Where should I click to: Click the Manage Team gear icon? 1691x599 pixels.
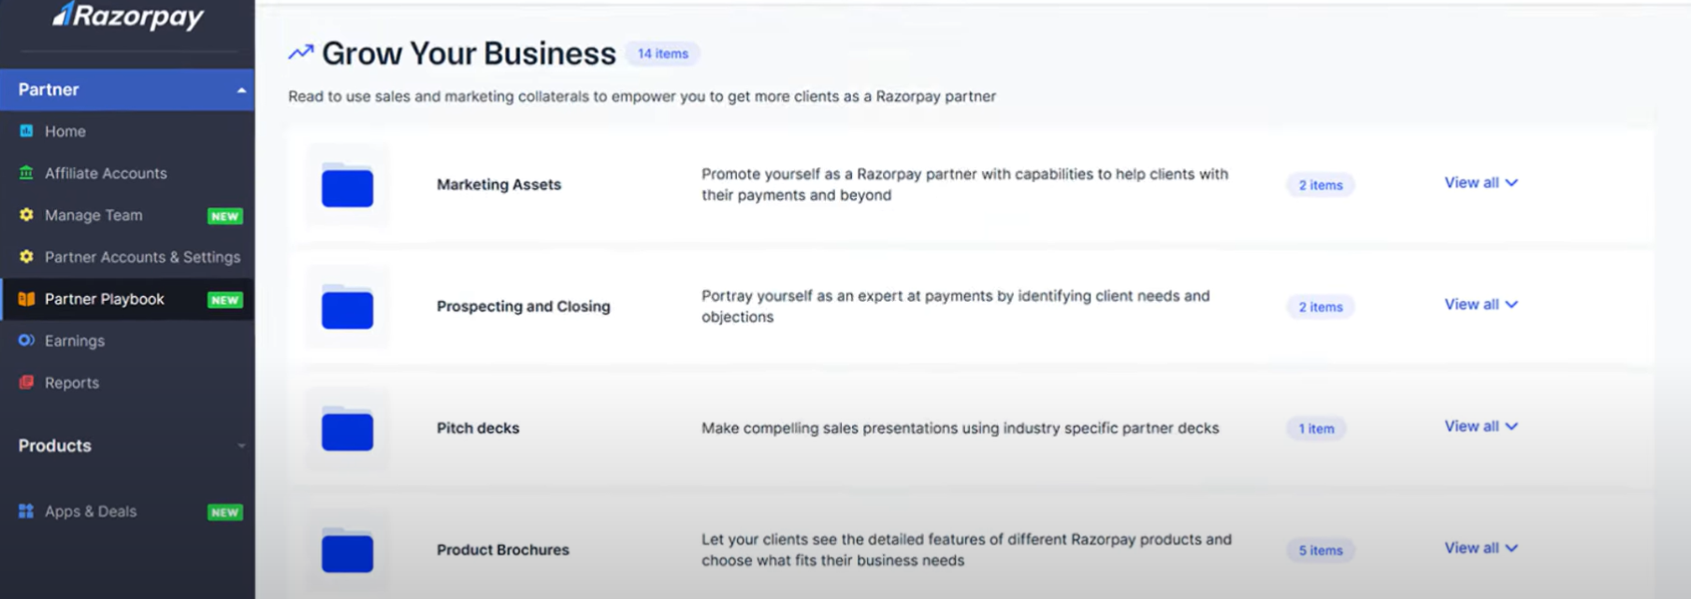coord(26,215)
